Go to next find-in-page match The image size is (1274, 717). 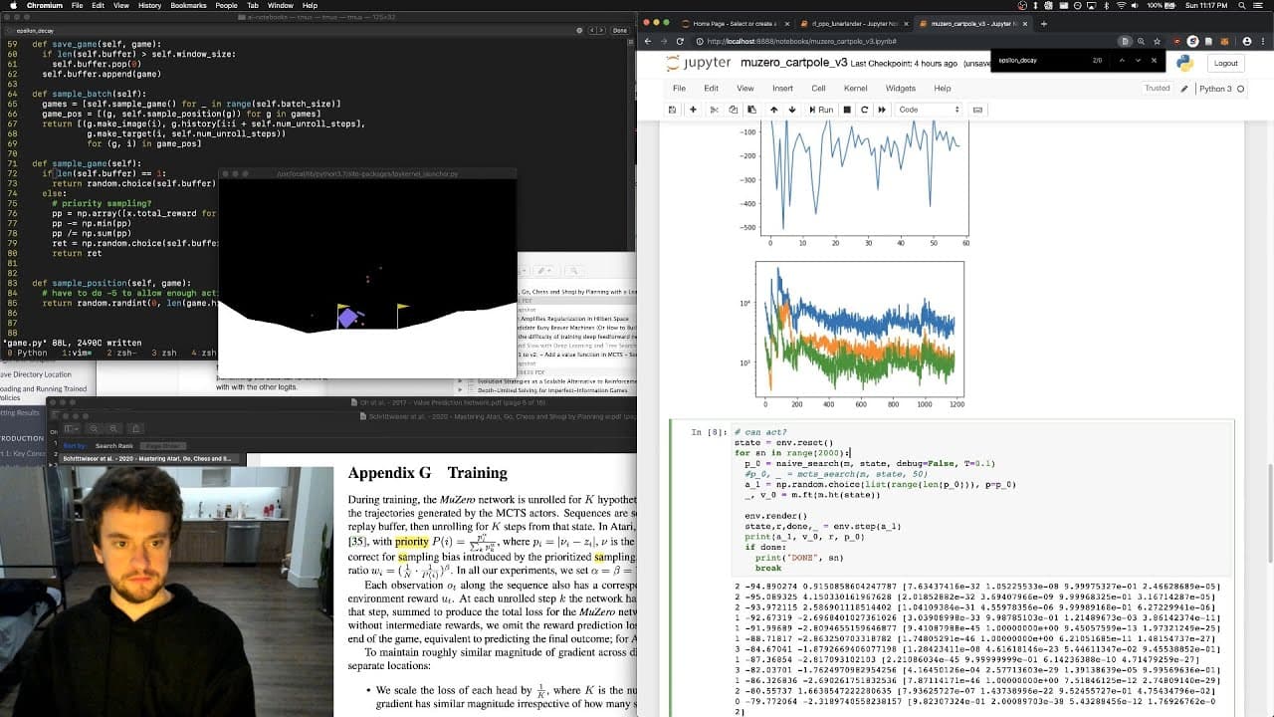(x=1138, y=61)
